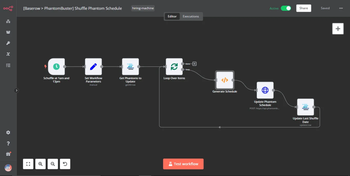
Task: Add a node with plus button
Action: pos(338,29)
